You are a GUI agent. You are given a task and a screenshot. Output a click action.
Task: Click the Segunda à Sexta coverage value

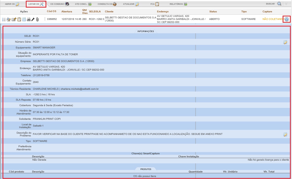(53, 105)
